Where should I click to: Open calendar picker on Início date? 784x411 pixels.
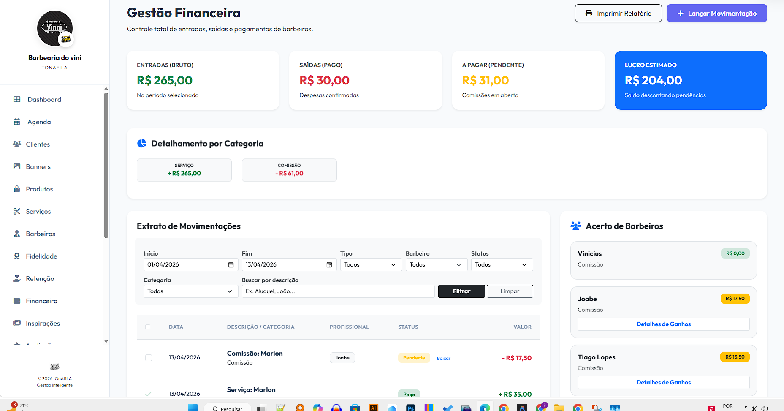click(x=231, y=265)
